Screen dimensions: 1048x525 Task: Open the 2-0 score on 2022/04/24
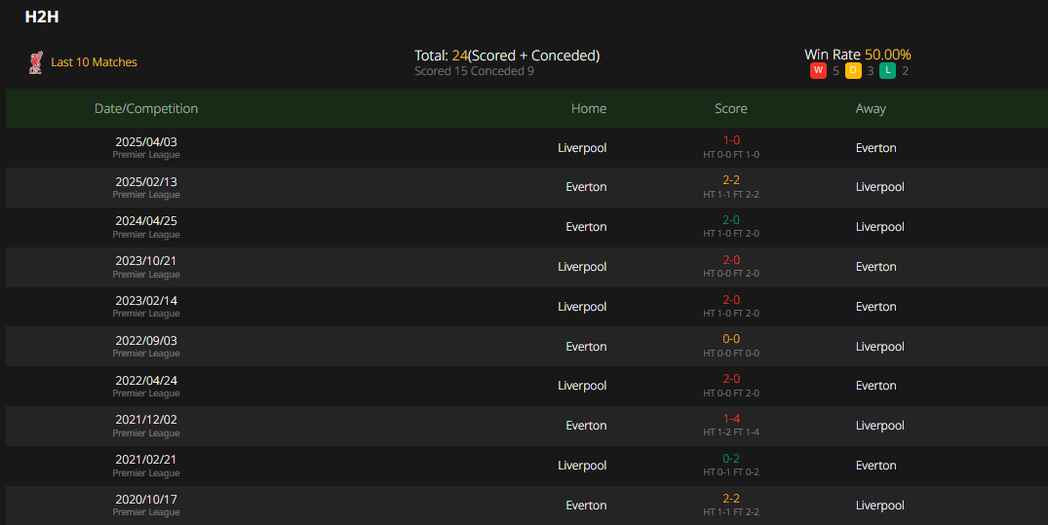click(x=731, y=379)
